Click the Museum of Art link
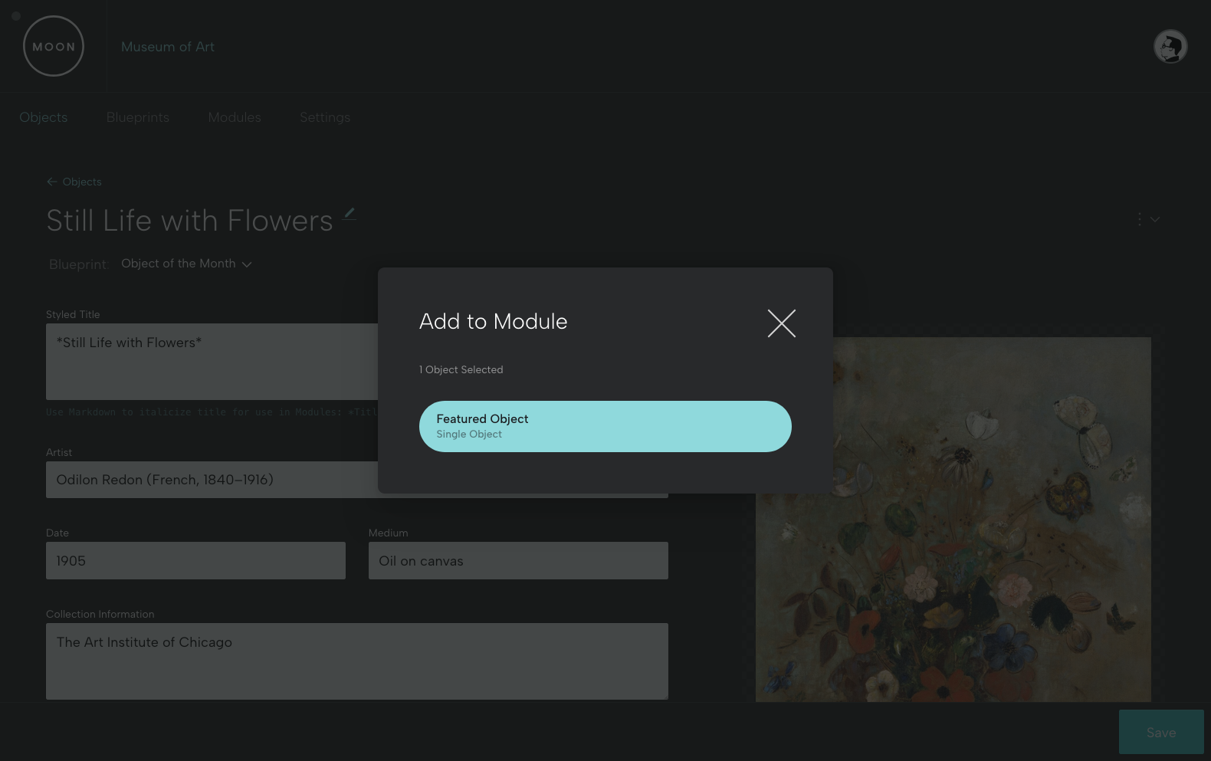1211x761 pixels. [x=168, y=47]
